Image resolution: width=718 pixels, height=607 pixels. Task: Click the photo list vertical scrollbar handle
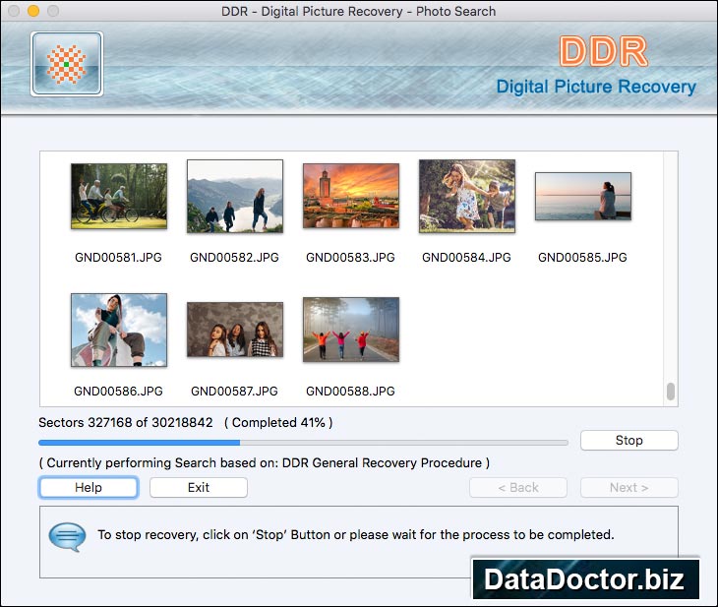[671, 392]
